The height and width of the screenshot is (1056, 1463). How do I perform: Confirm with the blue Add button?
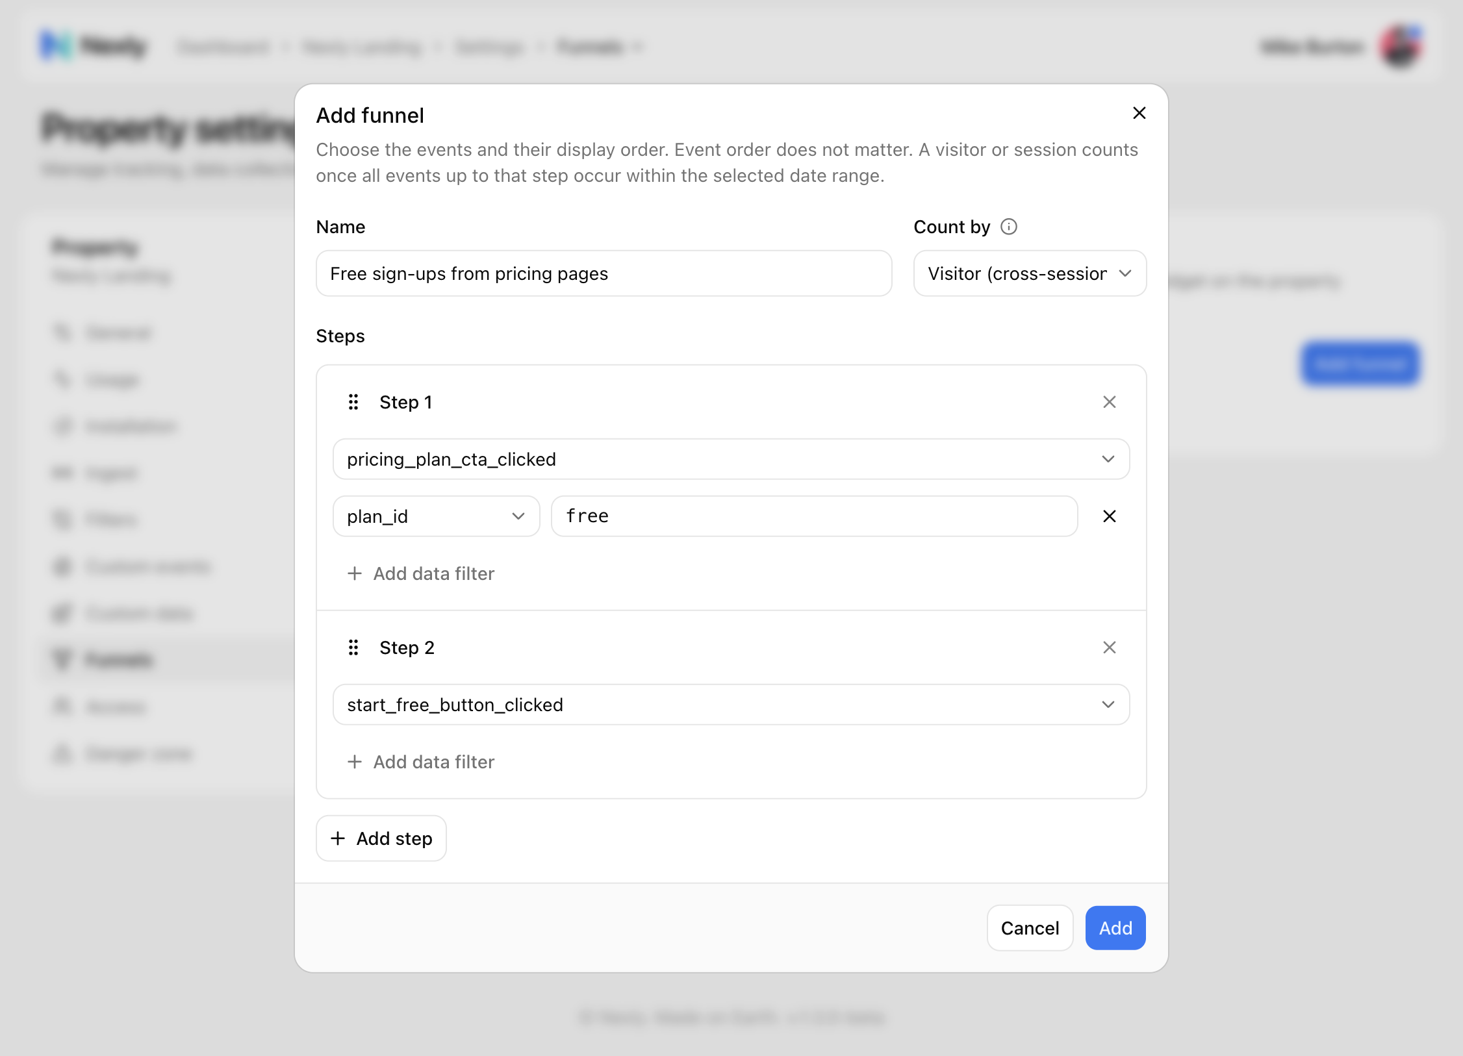click(1115, 928)
